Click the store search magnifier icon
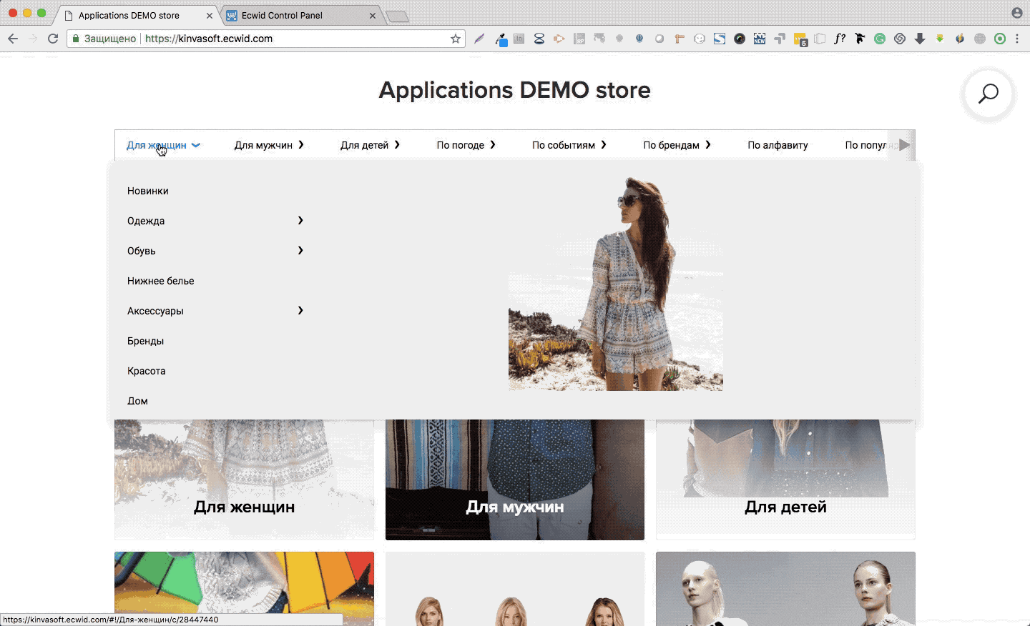This screenshot has height=626, width=1030. click(988, 94)
